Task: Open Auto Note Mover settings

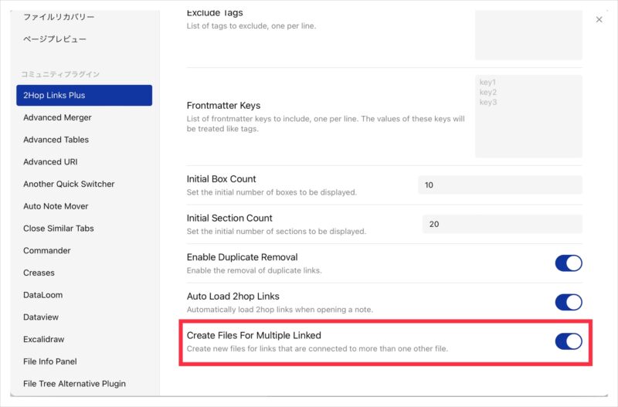Action: [x=56, y=206]
